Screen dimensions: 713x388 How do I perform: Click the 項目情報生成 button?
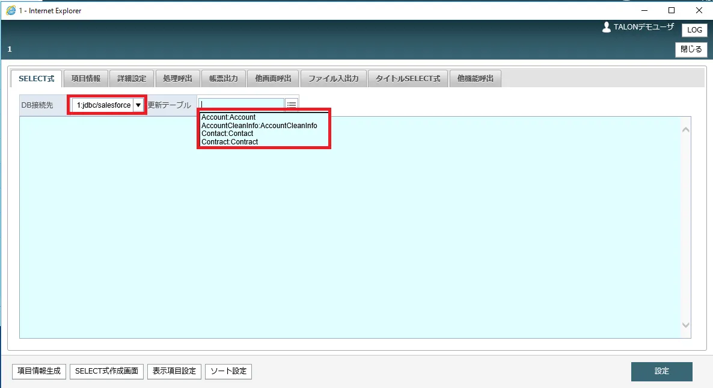[x=39, y=371]
